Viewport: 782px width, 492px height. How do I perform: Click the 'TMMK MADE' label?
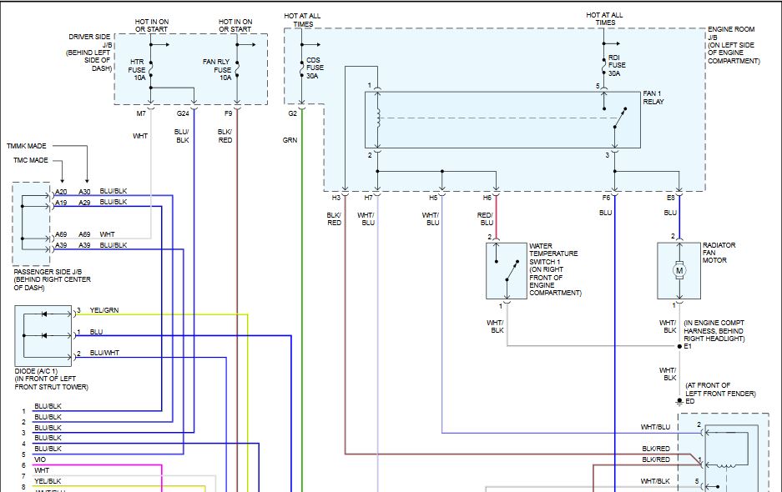coord(27,146)
